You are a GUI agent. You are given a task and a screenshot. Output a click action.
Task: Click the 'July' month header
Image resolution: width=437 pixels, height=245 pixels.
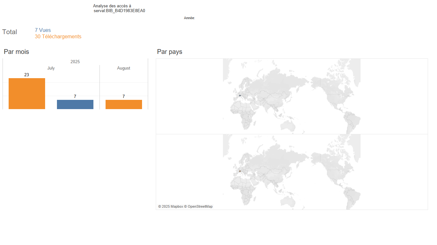point(51,68)
